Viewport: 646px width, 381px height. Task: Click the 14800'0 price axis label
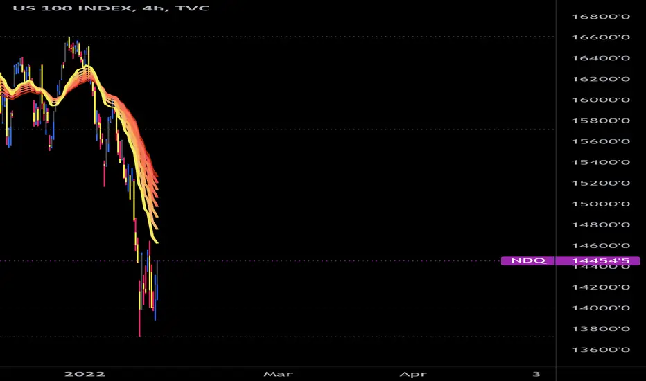(601, 225)
